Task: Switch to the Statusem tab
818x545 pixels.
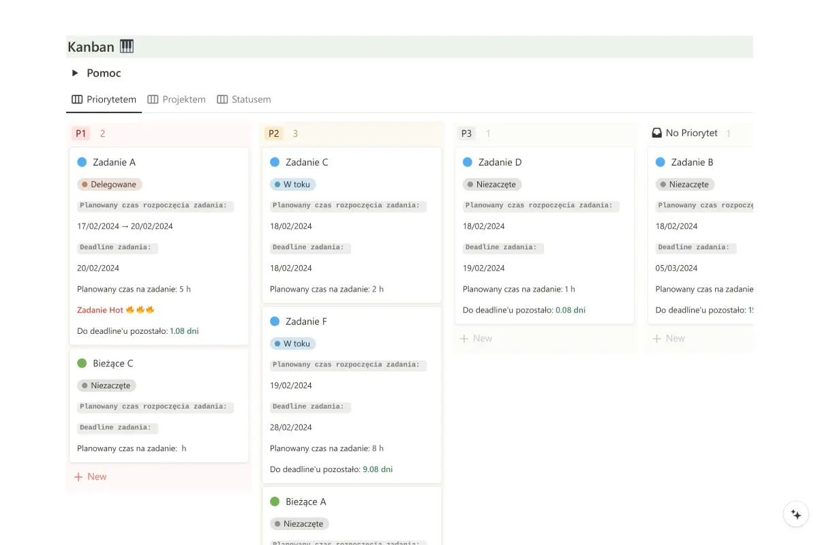Action: [251, 99]
